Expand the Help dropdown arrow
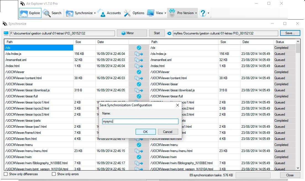 (208, 13)
